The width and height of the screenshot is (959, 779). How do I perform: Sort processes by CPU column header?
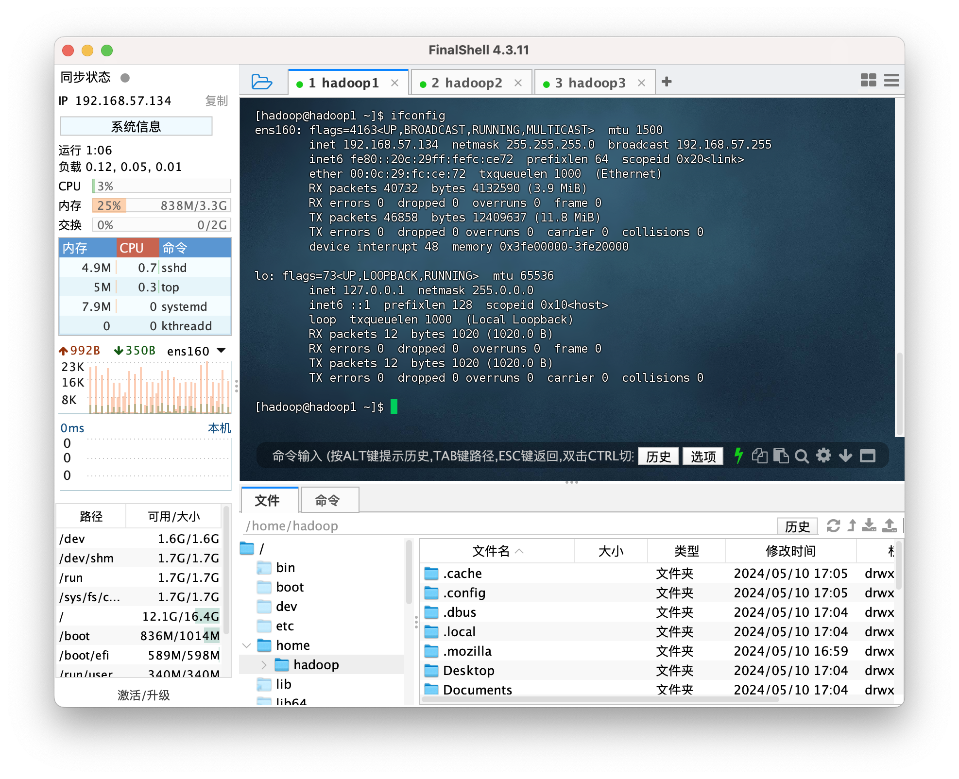click(x=137, y=248)
